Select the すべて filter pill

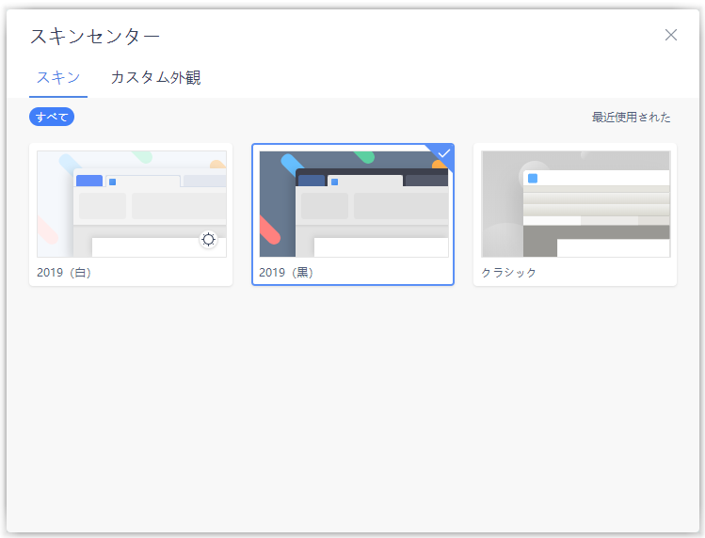(52, 117)
